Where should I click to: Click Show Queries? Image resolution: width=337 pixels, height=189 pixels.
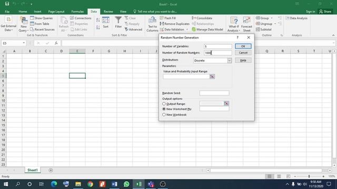pos(41,18)
